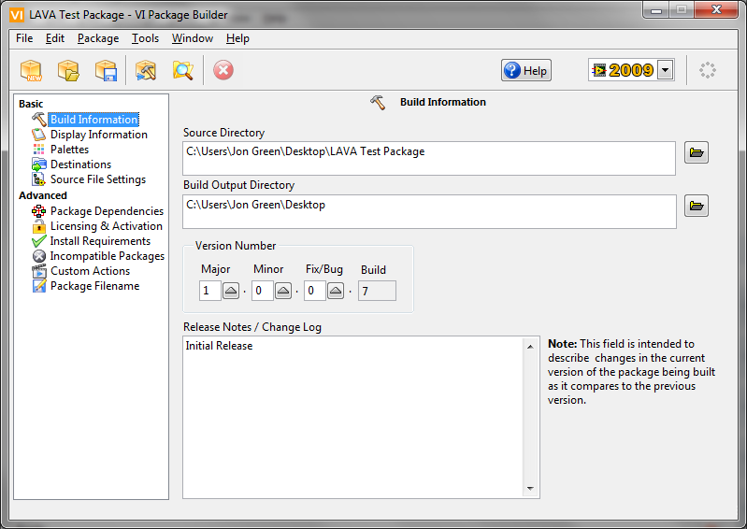Click the release notes scrollbar down arrow
747x529 pixels.
[530, 489]
